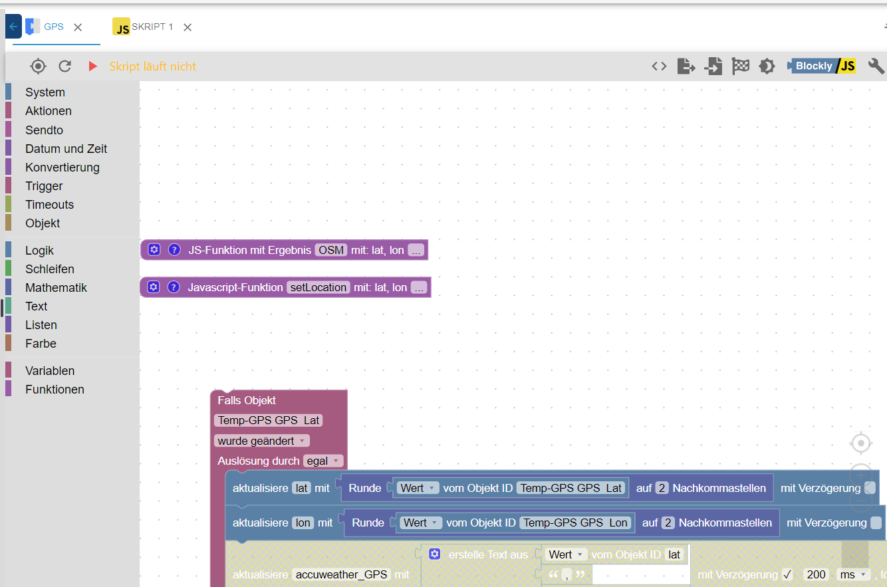Open settings with the wrench icon
Image resolution: width=887 pixels, height=587 pixels.
(876, 66)
